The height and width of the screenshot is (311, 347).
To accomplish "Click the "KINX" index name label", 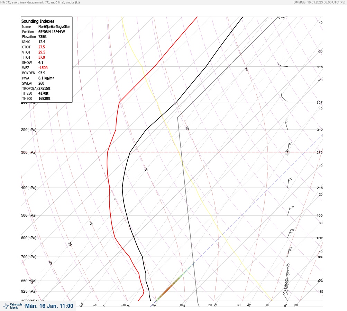I will tap(26, 42).
